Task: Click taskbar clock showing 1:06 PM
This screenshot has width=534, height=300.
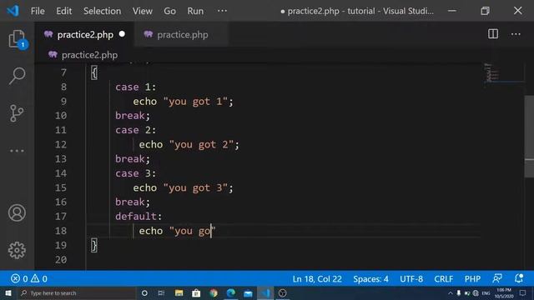Action: pos(504,293)
